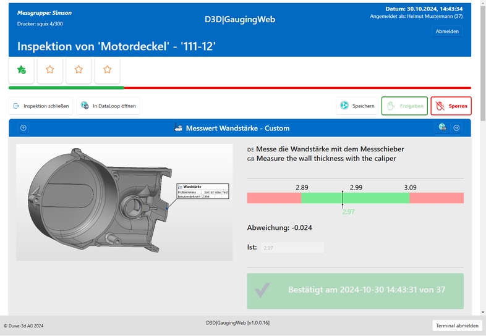Click the German instruction 'Messe die Wandstärke'

click(330, 149)
